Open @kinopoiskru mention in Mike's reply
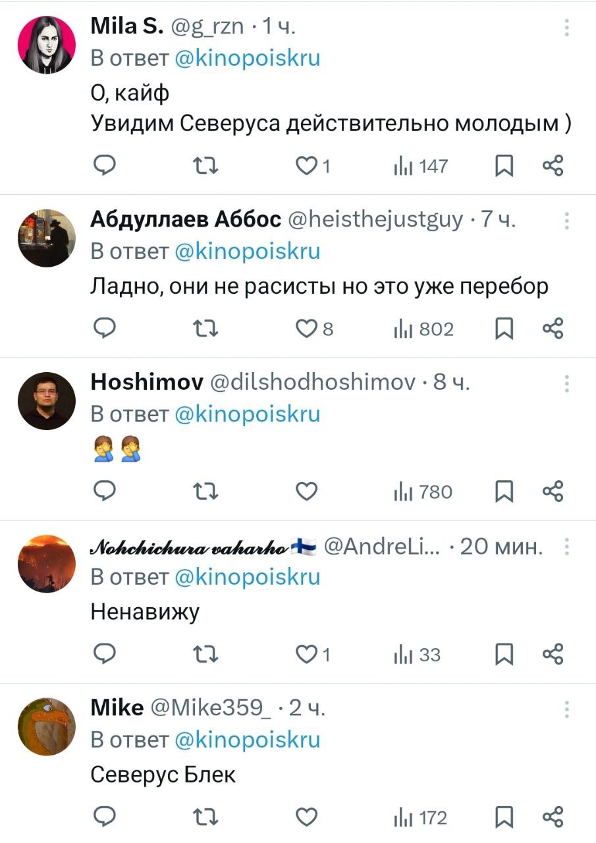This screenshot has width=596, height=843. click(247, 740)
